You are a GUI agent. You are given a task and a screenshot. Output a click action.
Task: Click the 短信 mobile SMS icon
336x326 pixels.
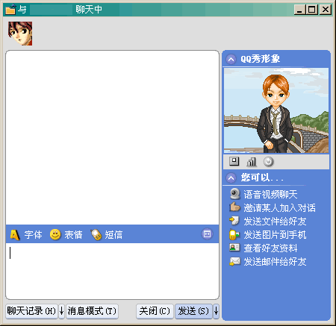[96, 234]
